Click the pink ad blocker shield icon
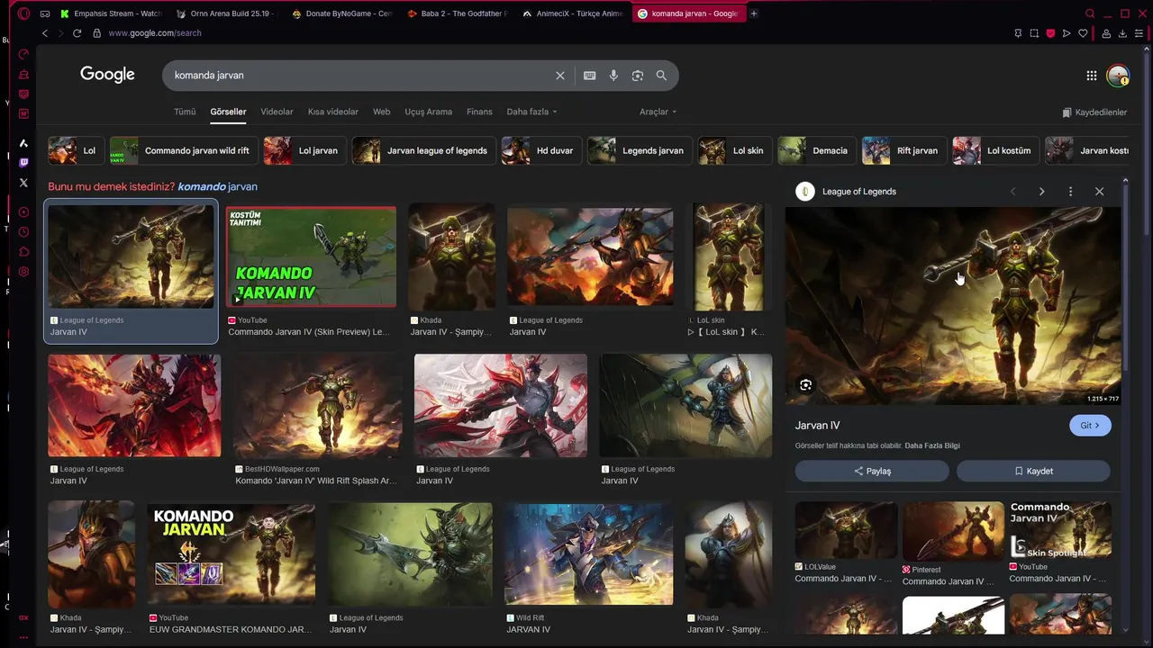Image resolution: width=1153 pixels, height=648 pixels. coord(1050,33)
